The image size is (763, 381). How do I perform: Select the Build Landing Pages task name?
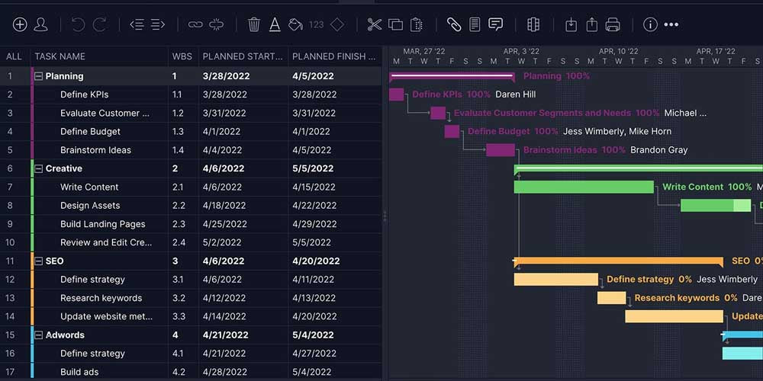click(x=103, y=224)
